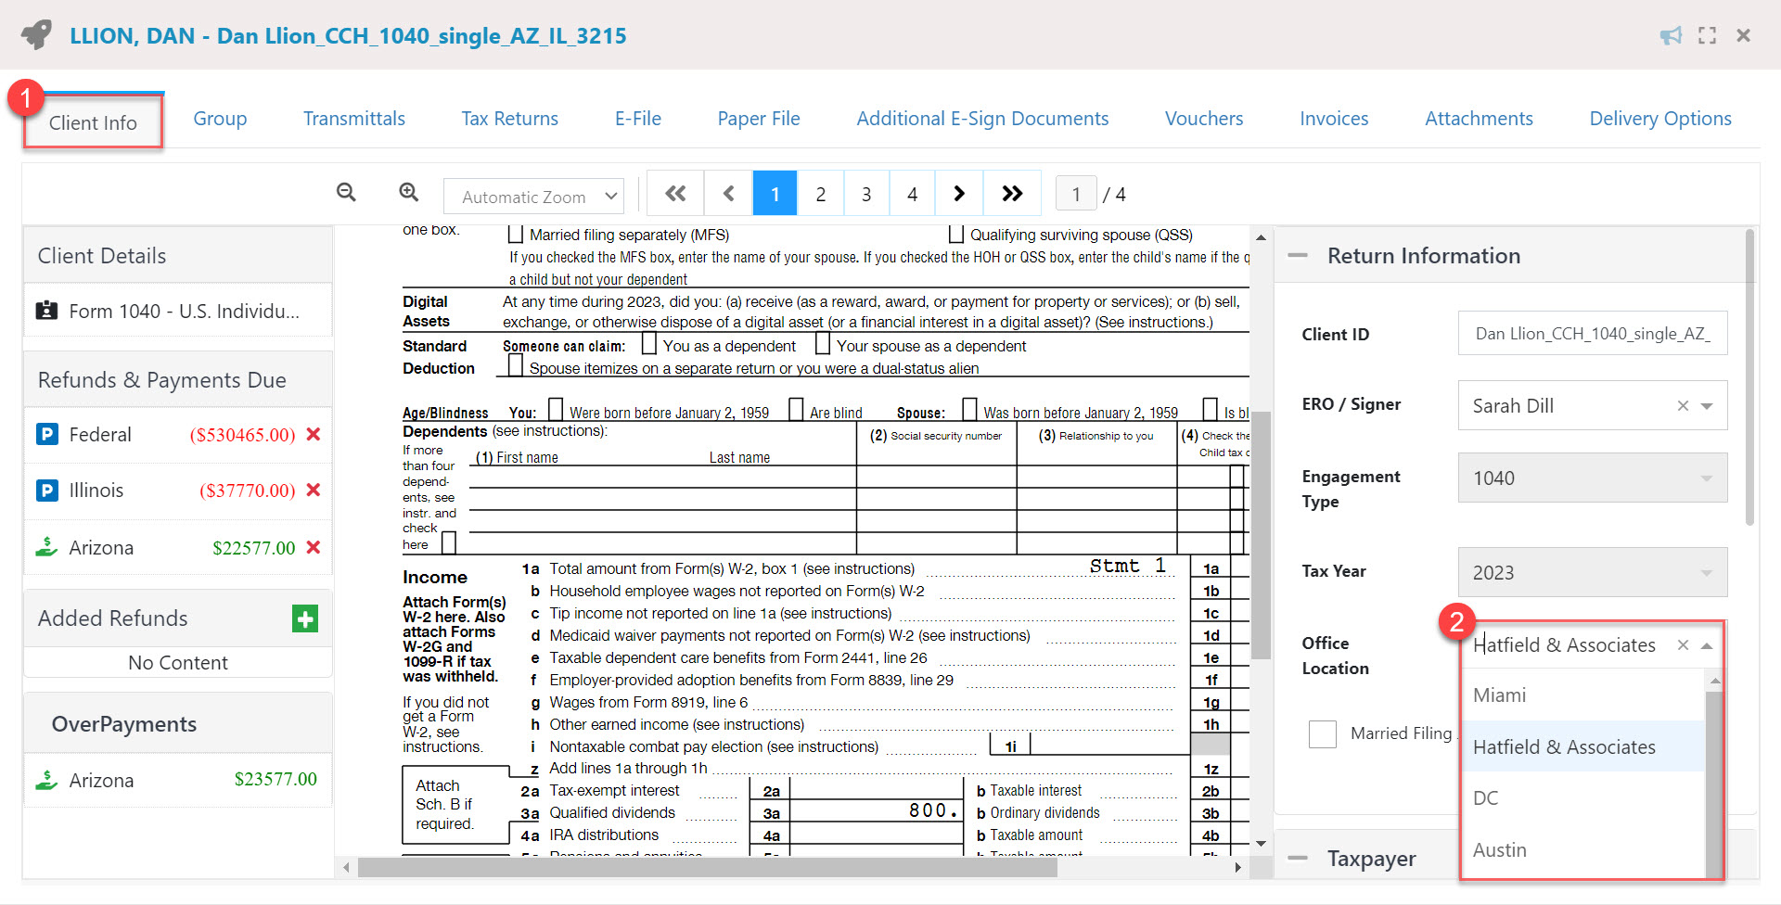Click the current page number field

coord(1076,194)
